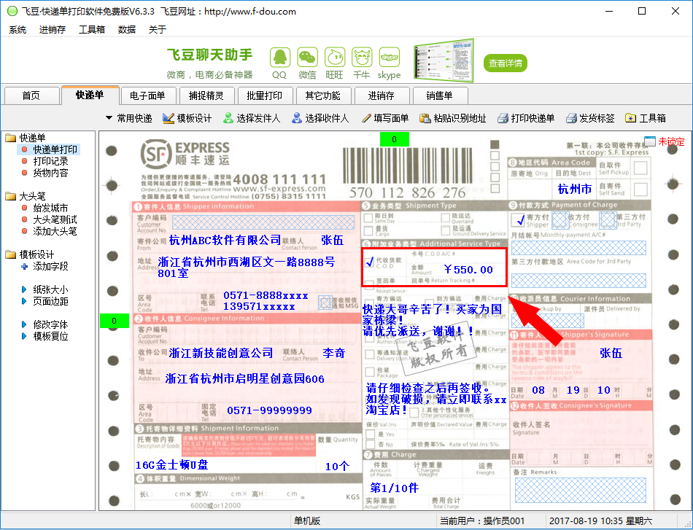The width and height of the screenshot is (693, 530).
Task: Click the plus icon beside 添加字段
Action: tap(25, 266)
